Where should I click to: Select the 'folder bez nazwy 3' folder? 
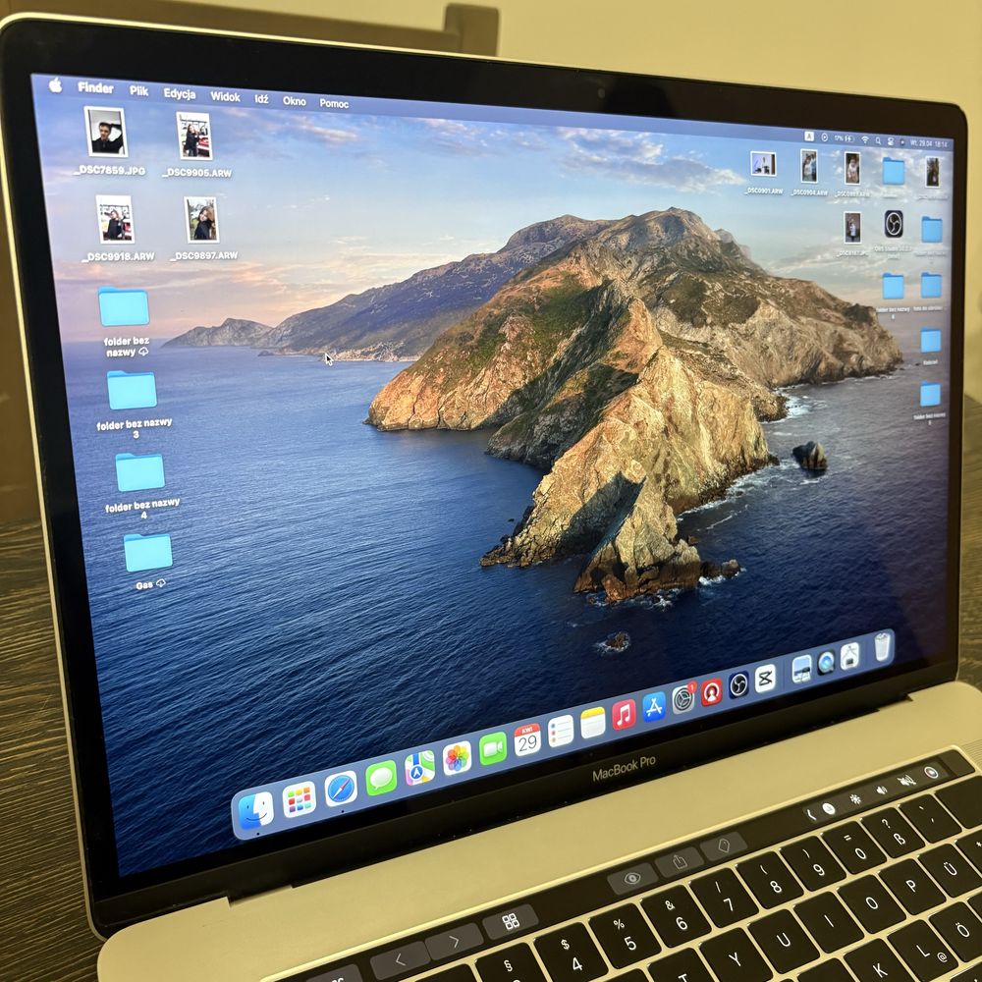click(132, 390)
